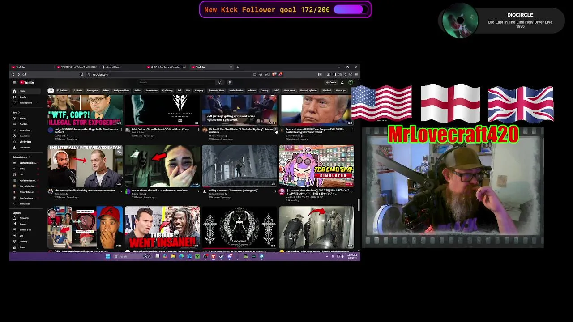This screenshot has height=322, width=573.
Task: Switch to the Ground News tab
Action: tap(121, 67)
